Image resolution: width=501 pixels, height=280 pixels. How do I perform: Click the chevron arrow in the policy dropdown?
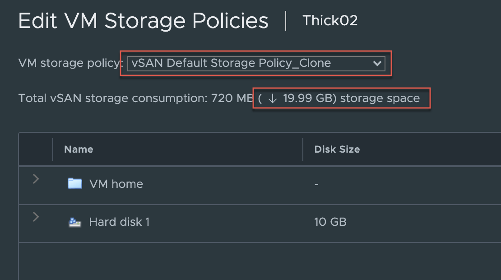[377, 64]
